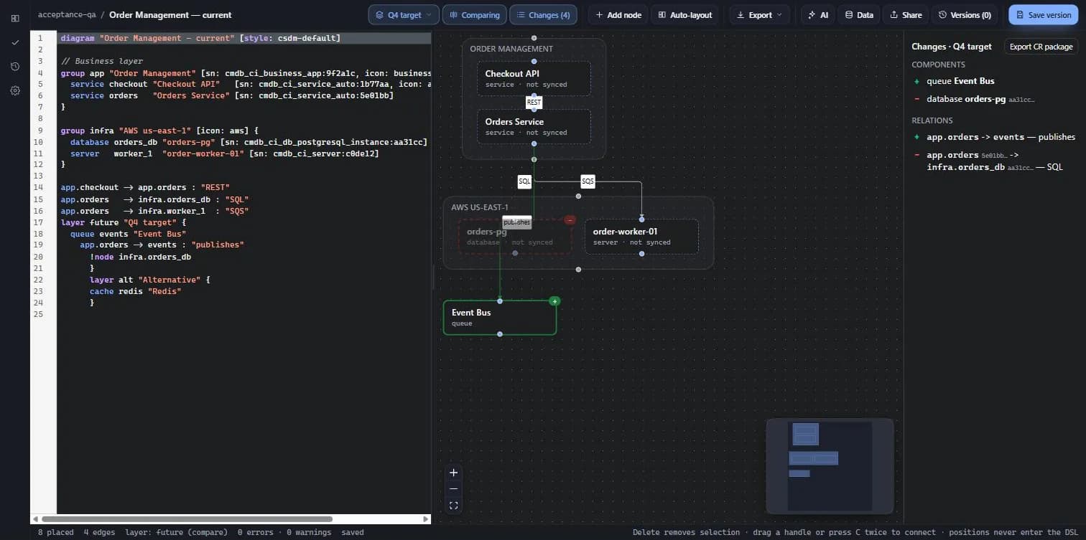This screenshot has height=540, width=1086.
Task: Toggle the Comparing mode
Action: point(474,15)
